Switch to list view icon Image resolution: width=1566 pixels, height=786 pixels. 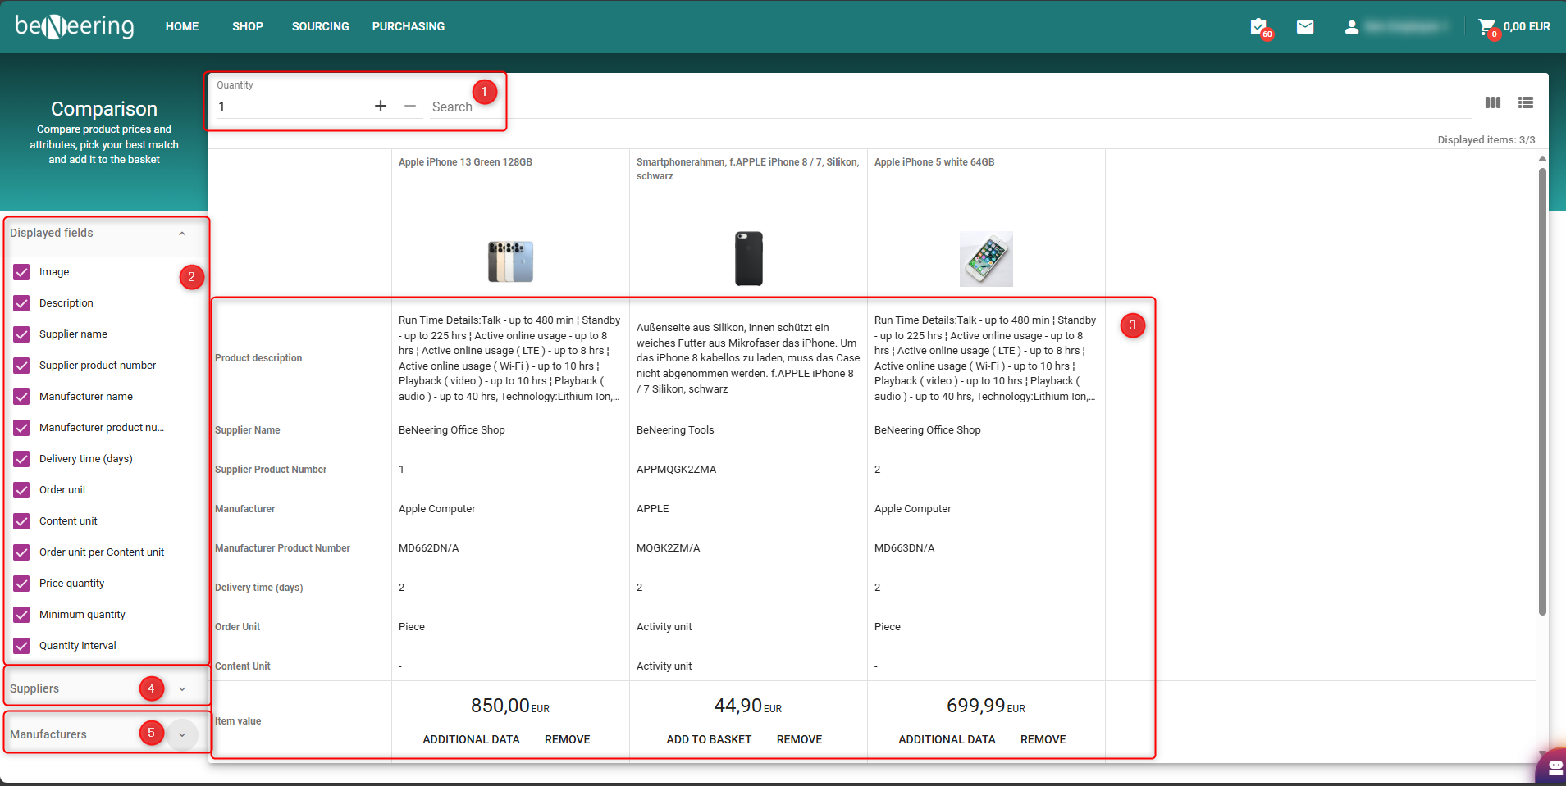(x=1526, y=102)
